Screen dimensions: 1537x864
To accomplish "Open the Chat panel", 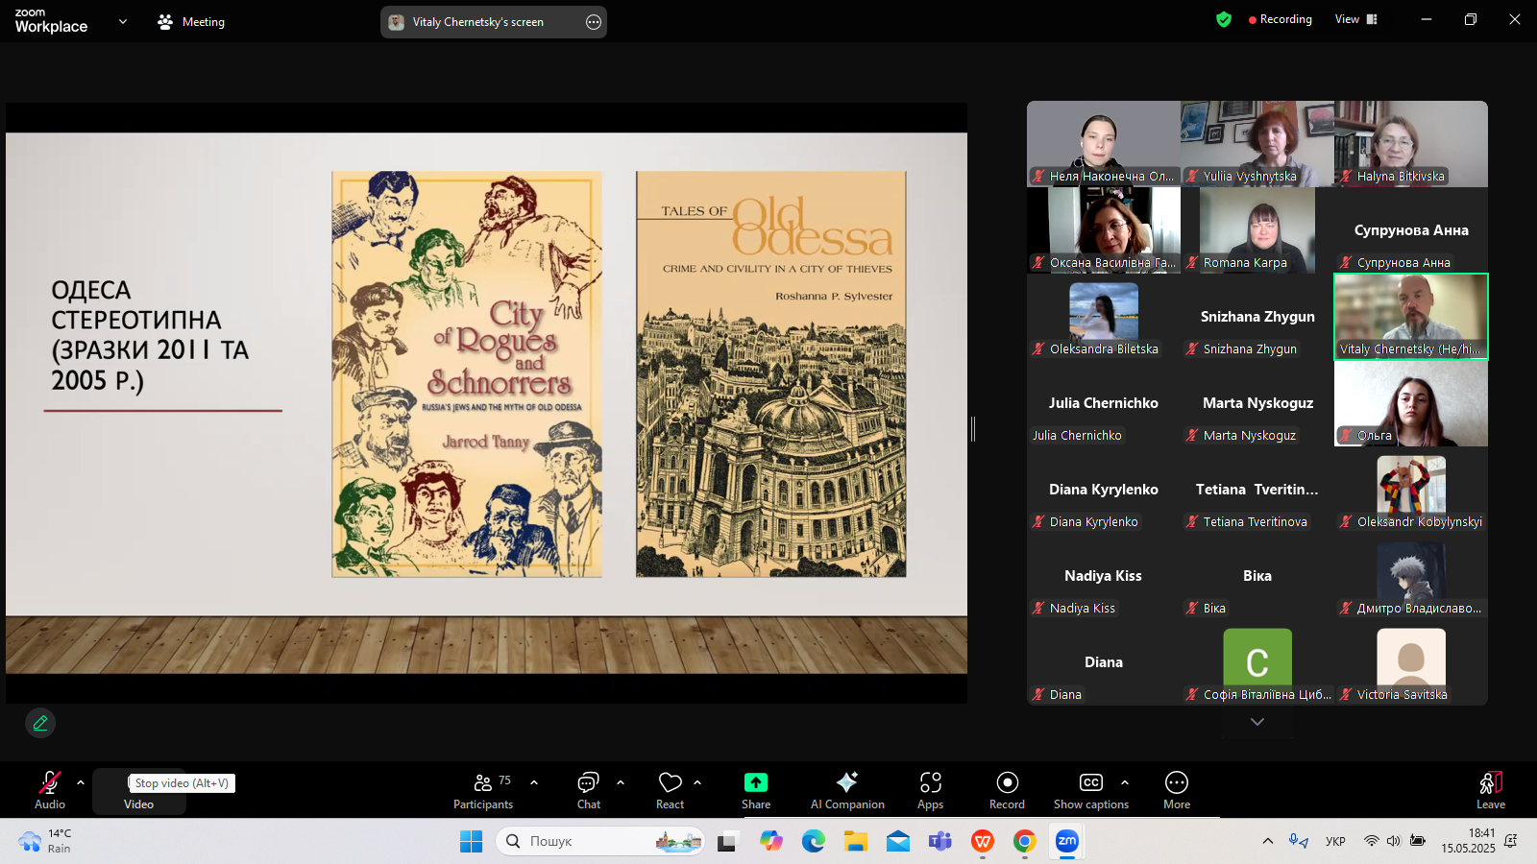I will (x=588, y=790).
